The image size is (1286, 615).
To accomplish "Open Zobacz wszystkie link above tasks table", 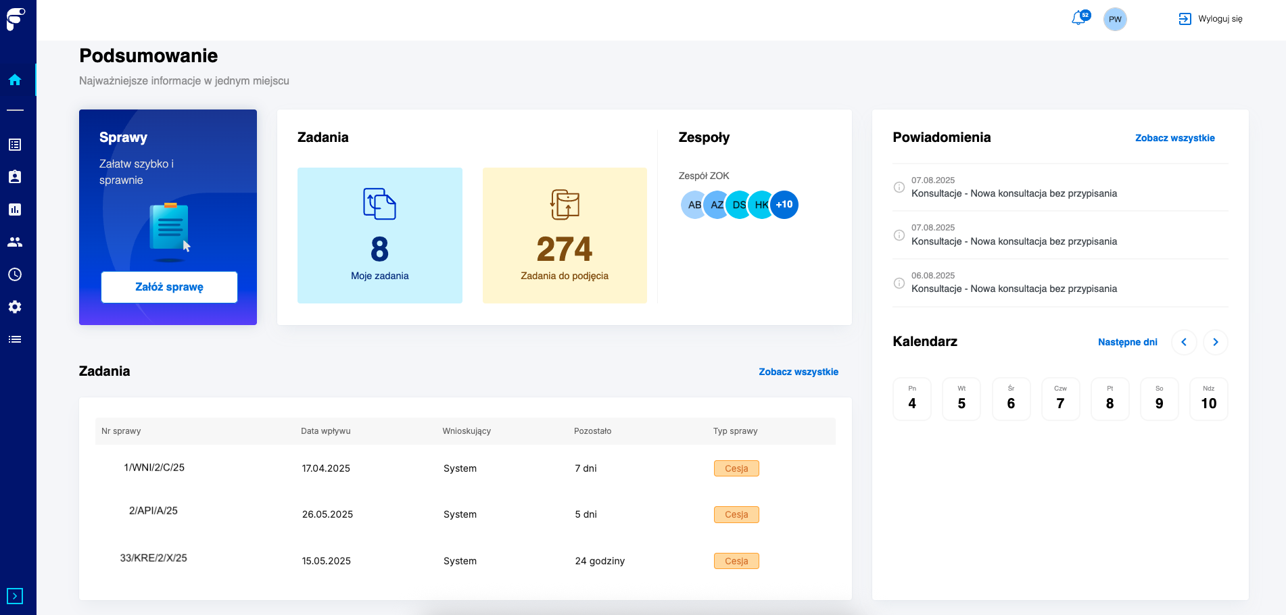I will tap(798, 372).
